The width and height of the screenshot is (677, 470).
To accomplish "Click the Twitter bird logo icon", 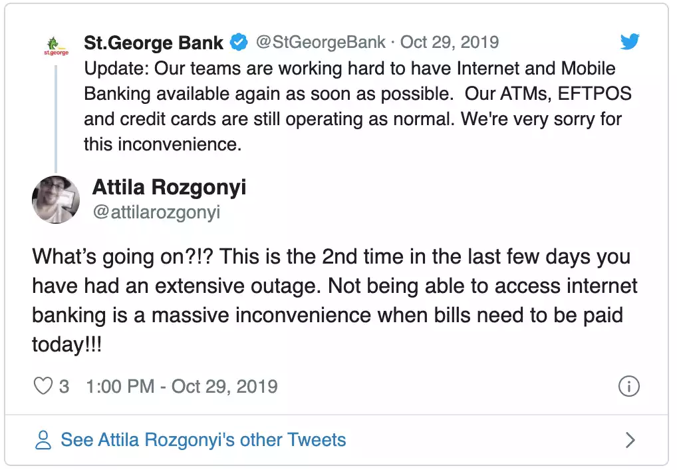I will (x=630, y=41).
